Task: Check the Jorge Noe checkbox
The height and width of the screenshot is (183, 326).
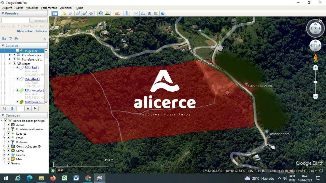Action: (17, 50)
